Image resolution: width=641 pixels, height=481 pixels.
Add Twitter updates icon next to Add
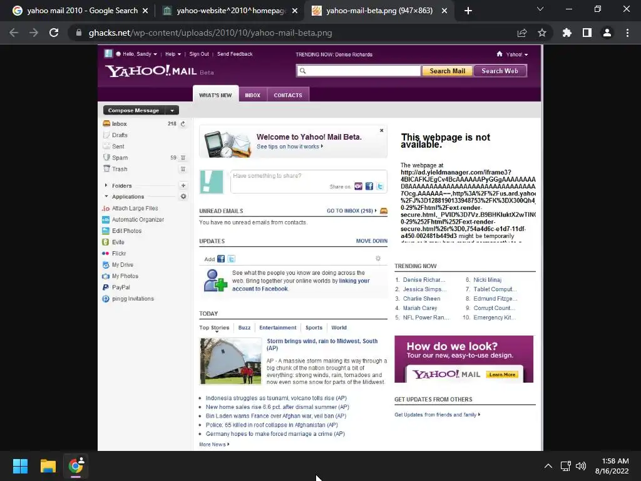(x=231, y=259)
